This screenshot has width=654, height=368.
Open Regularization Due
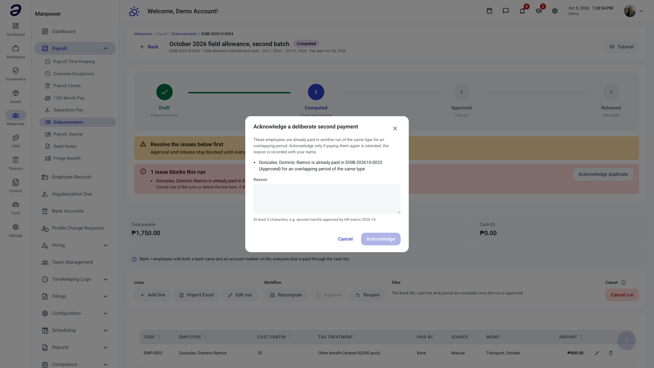point(75,194)
